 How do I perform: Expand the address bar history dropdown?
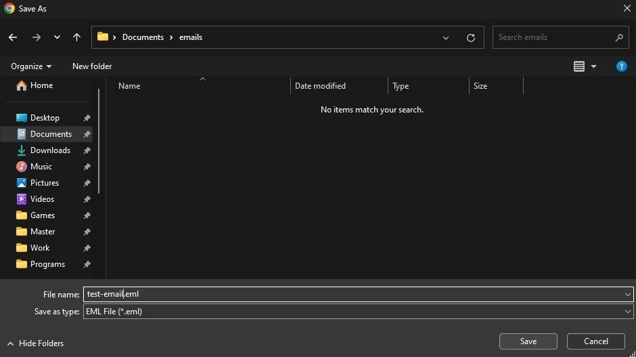point(446,37)
